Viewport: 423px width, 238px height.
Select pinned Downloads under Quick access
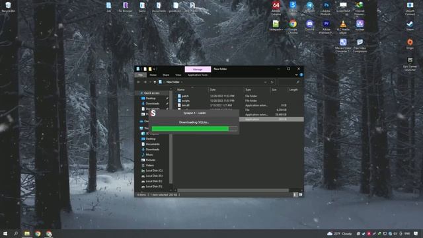click(153, 104)
